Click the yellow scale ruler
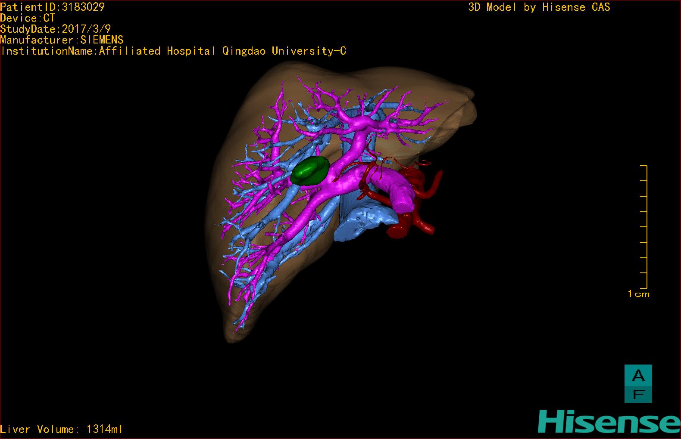Viewport: 681px width, 439px height. [644, 227]
